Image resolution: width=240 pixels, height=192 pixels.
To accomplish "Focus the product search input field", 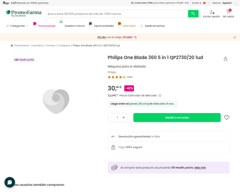I will tap(117, 14).
